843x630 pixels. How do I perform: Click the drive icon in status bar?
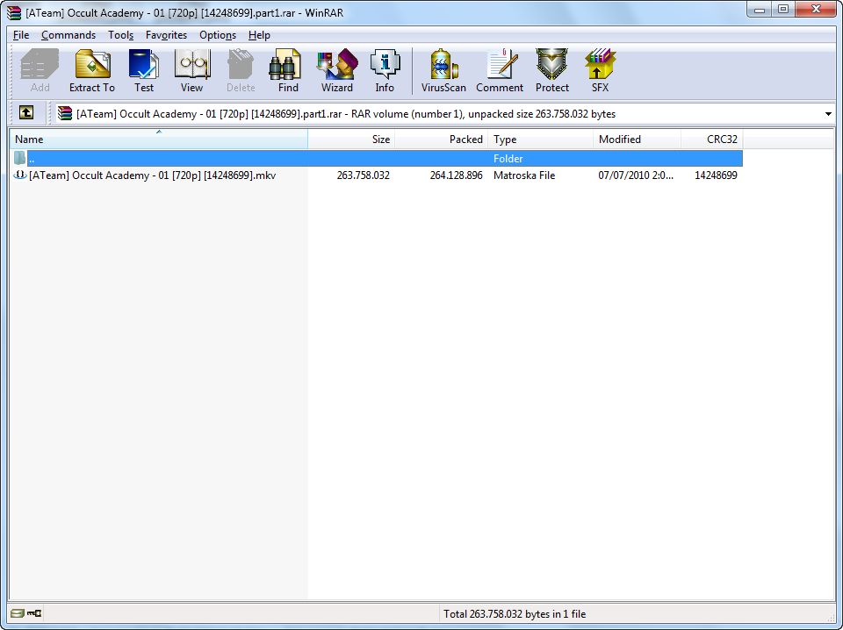(18, 612)
